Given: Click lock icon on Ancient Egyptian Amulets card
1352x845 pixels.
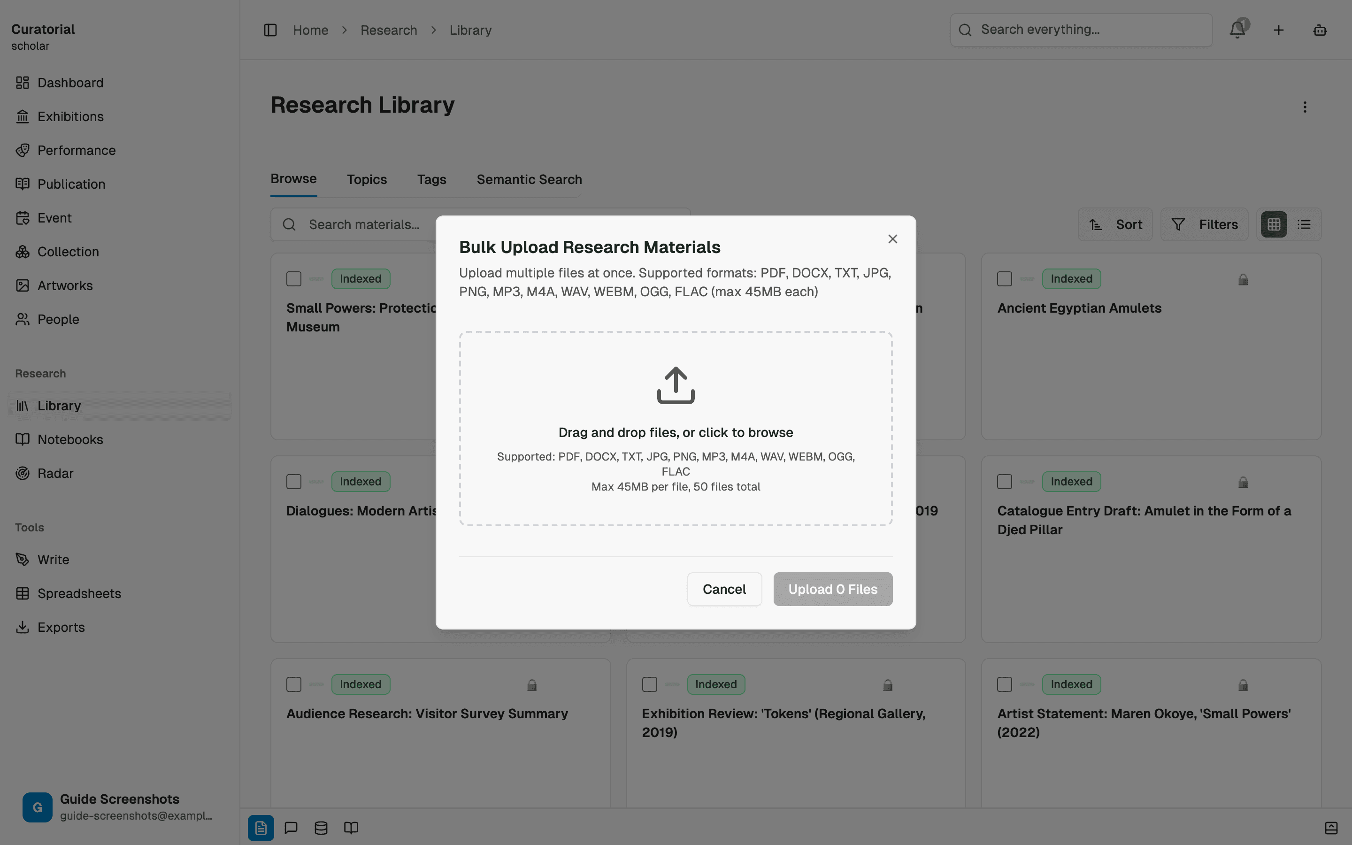Looking at the screenshot, I should coord(1243,279).
